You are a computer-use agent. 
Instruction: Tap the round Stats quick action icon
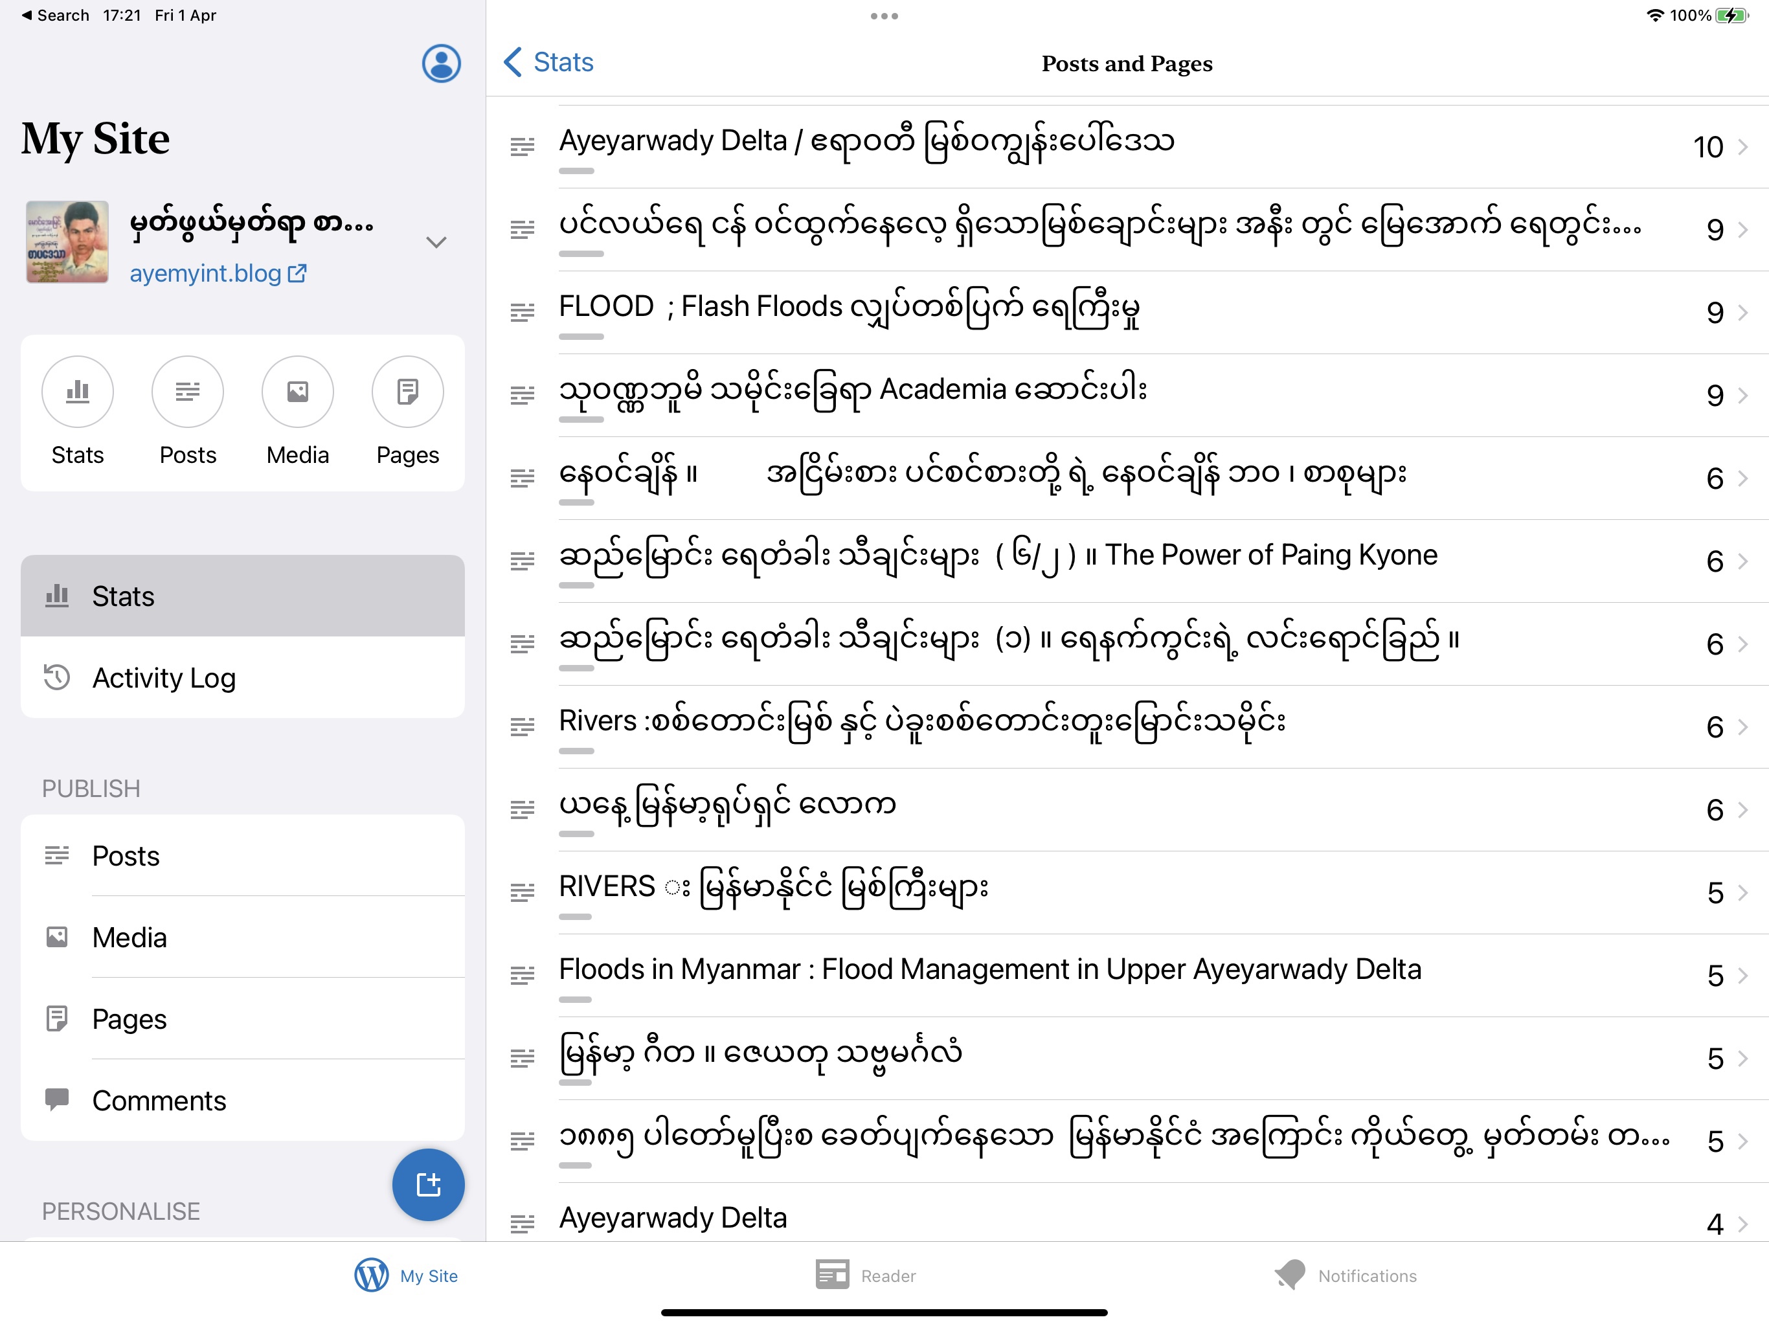pyautogui.click(x=78, y=392)
